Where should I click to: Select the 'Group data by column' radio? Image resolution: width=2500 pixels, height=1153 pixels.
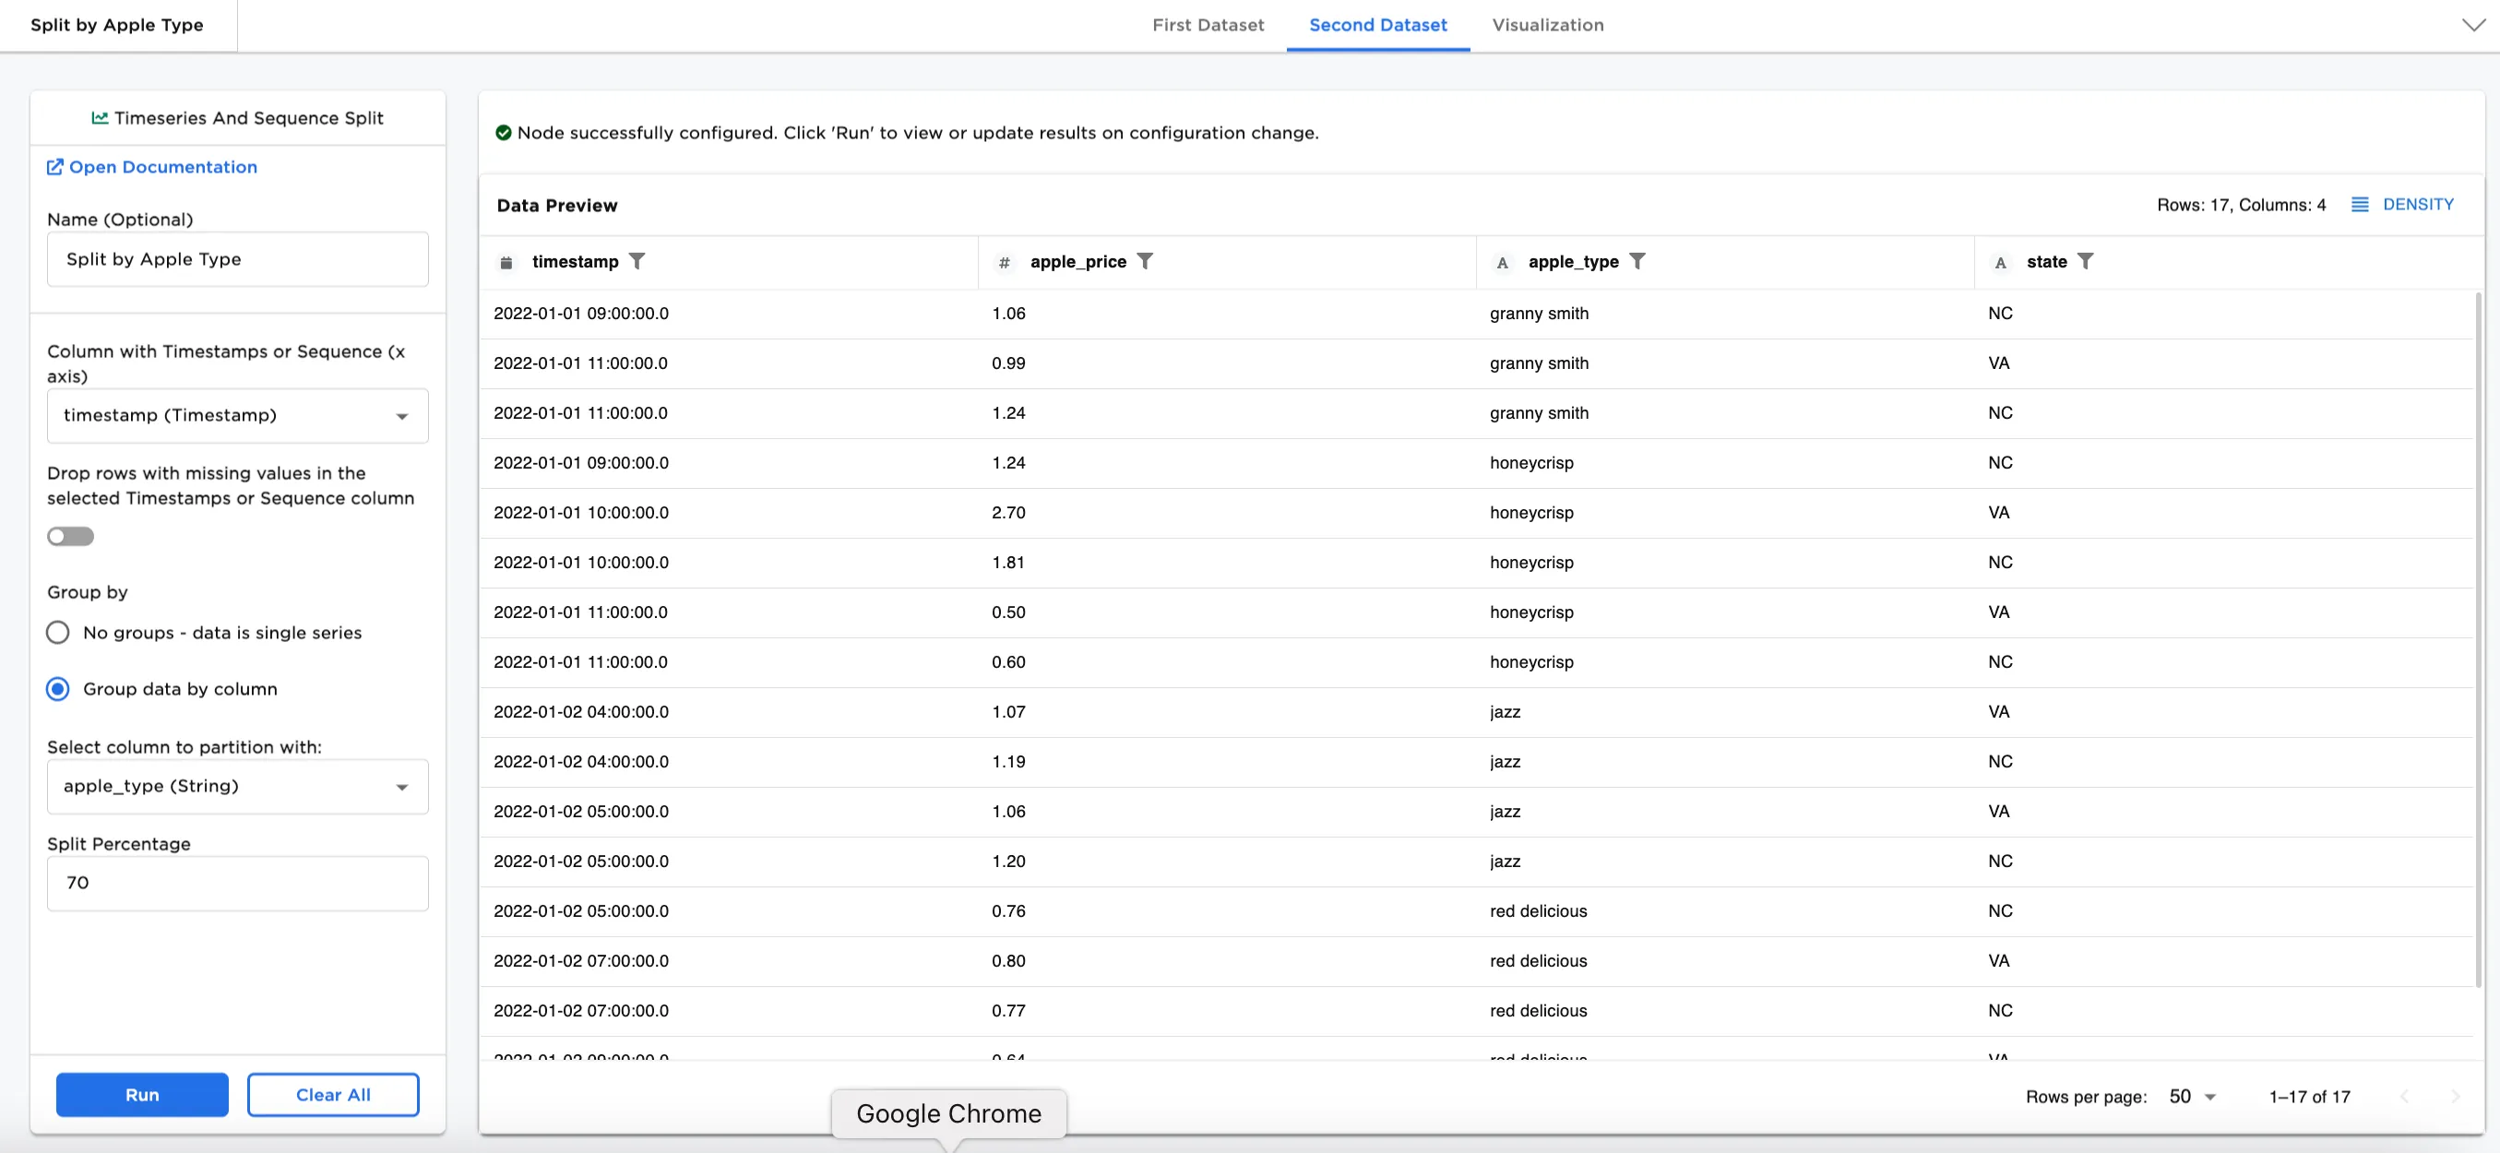pos(58,689)
